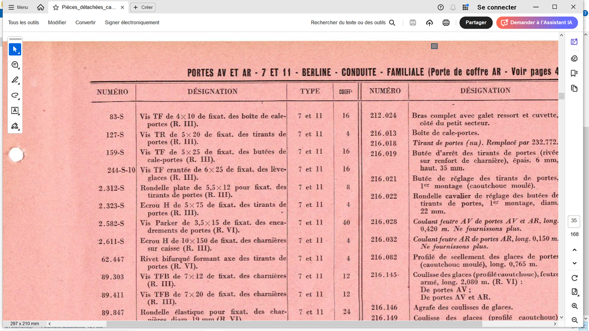This screenshot has height=331, width=589.
Task: Open the Convertir menu
Action: 86,23
